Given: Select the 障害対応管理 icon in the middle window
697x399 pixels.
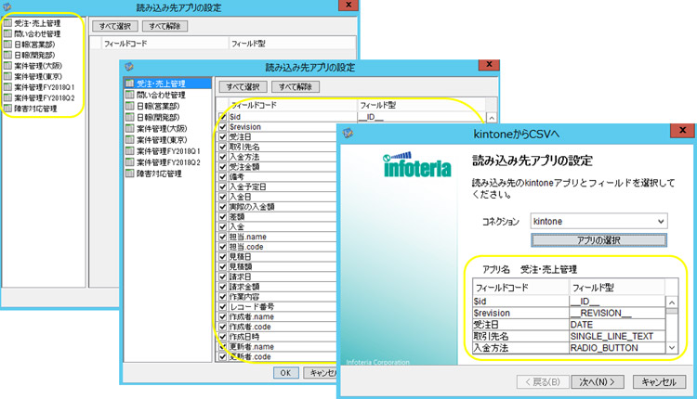Looking at the screenshot, I should (x=129, y=174).
